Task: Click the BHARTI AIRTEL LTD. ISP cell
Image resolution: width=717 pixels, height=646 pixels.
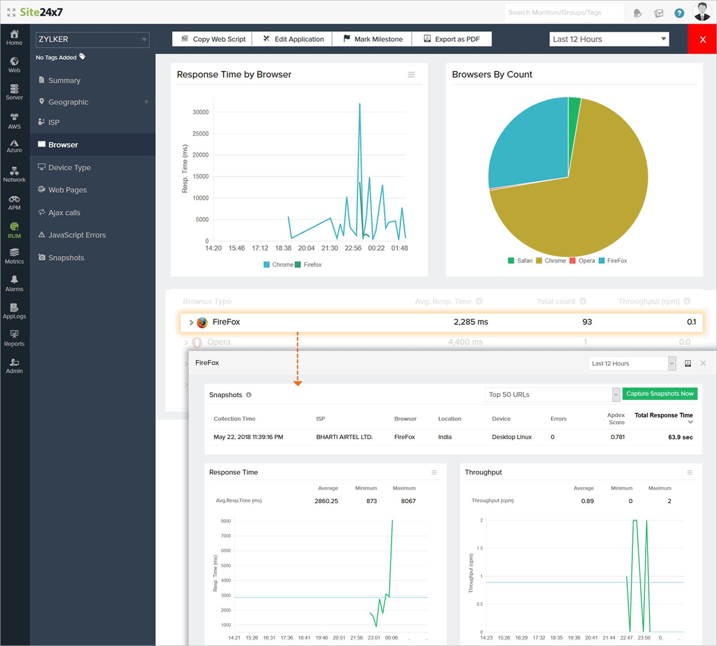Action: tap(344, 437)
